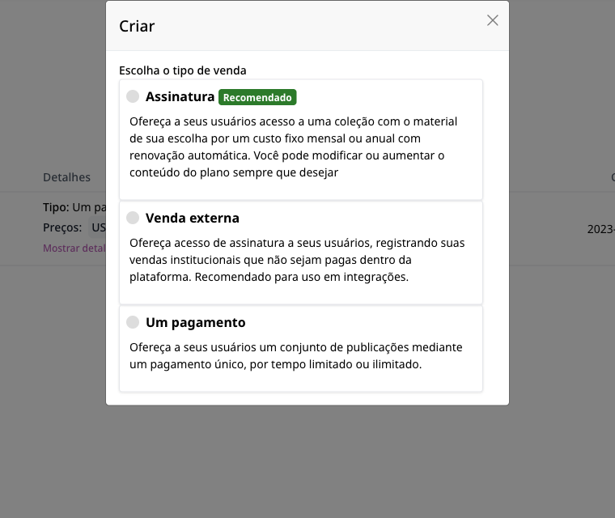This screenshot has width=615, height=518.
Task: Open the Mostrar detalhes link behind dialog
Action: pos(74,248)
